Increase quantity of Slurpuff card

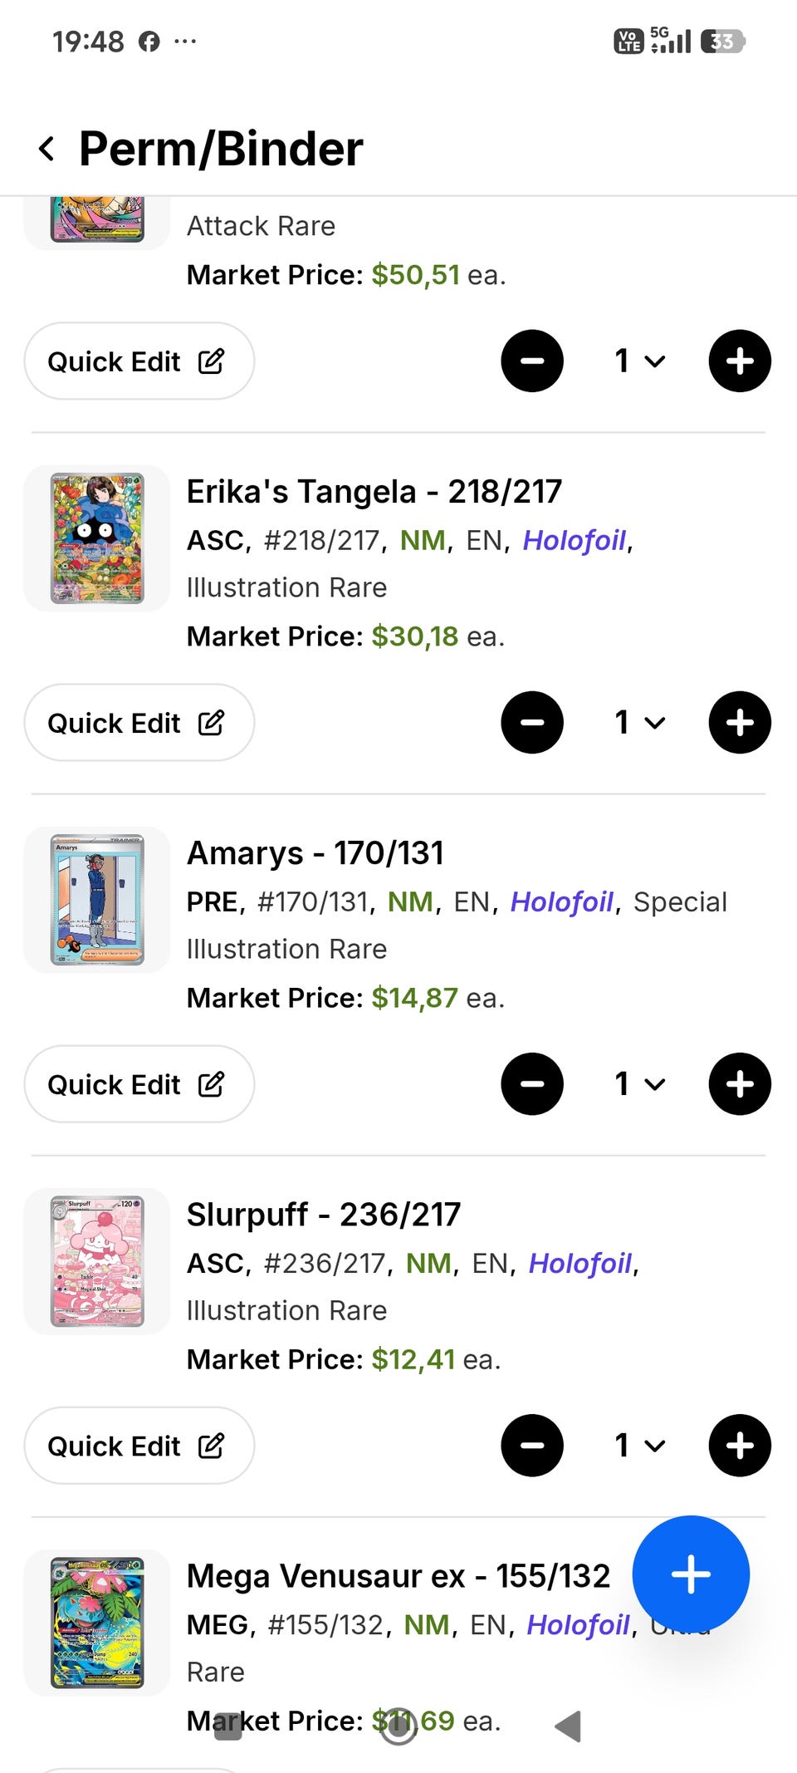tap(740, 1446)
